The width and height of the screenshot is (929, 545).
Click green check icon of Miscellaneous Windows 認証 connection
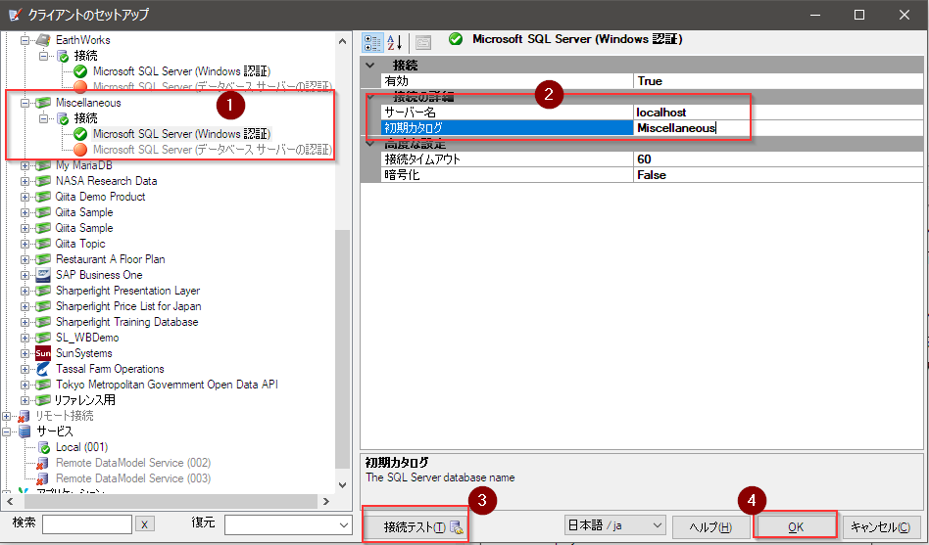80,134
